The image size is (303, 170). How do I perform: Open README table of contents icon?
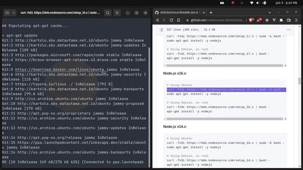point(161,30)
